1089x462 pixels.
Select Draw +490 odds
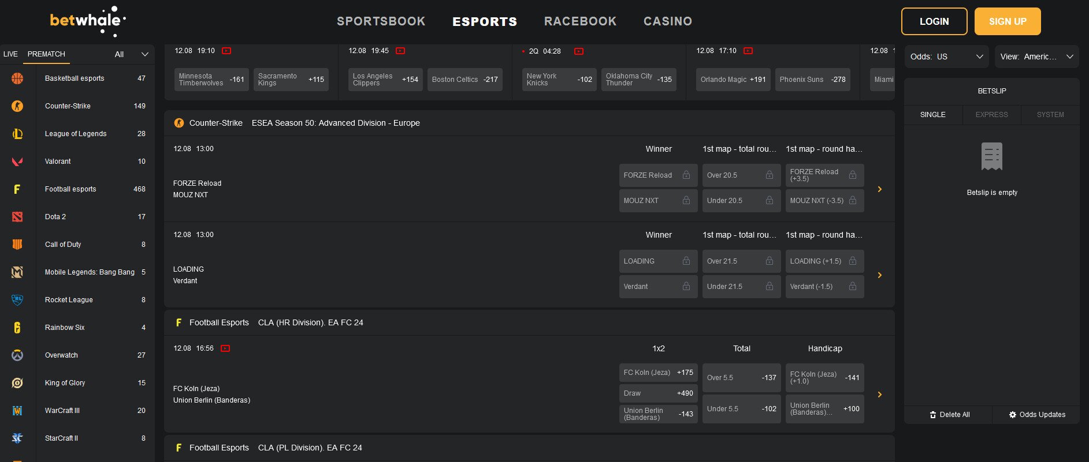coord(659,393)
